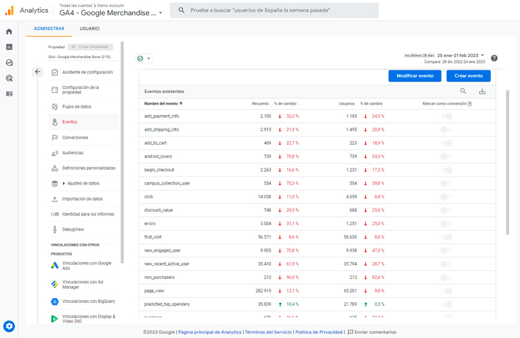
Task: Click the campus_collection_user event name
Action: (167, 183)
